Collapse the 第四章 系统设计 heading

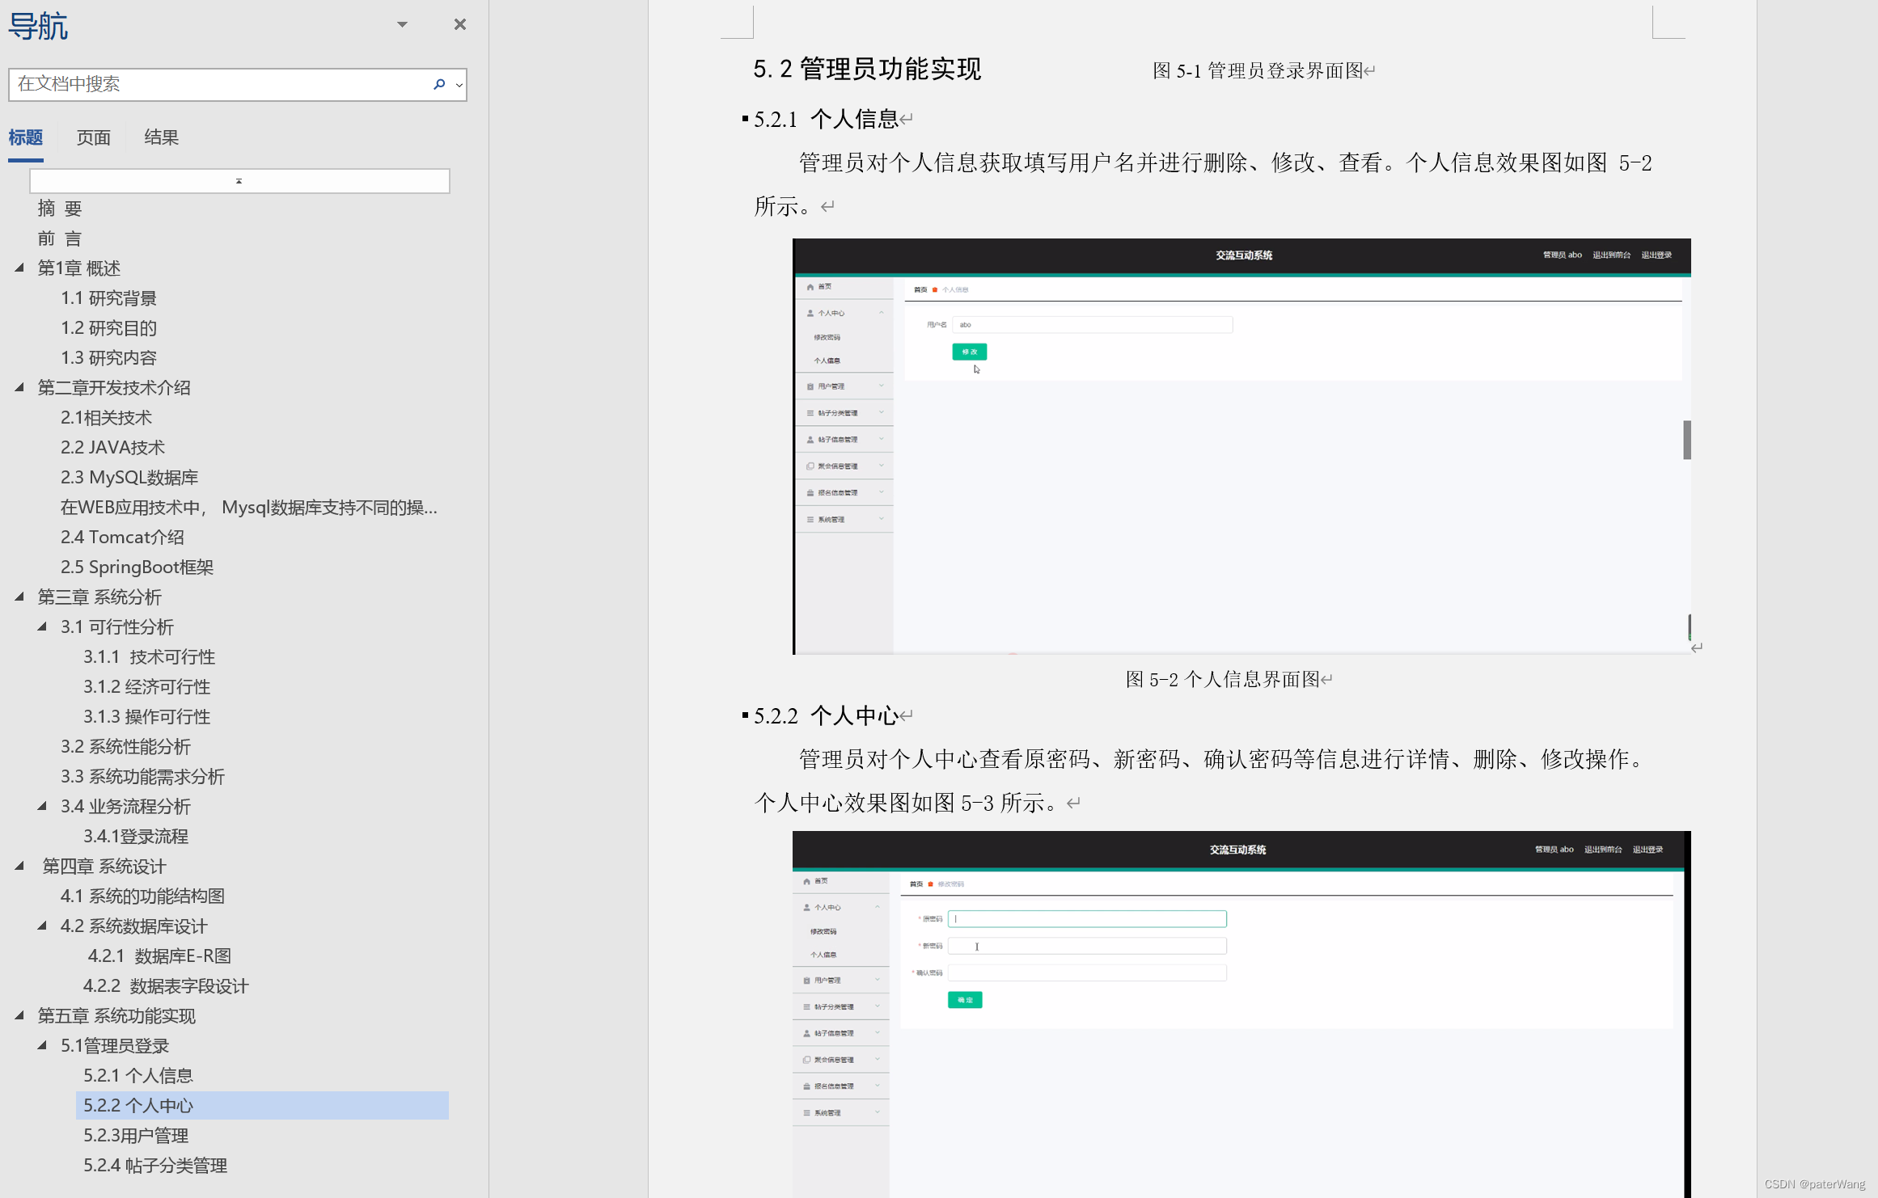(x=19, y=866)
